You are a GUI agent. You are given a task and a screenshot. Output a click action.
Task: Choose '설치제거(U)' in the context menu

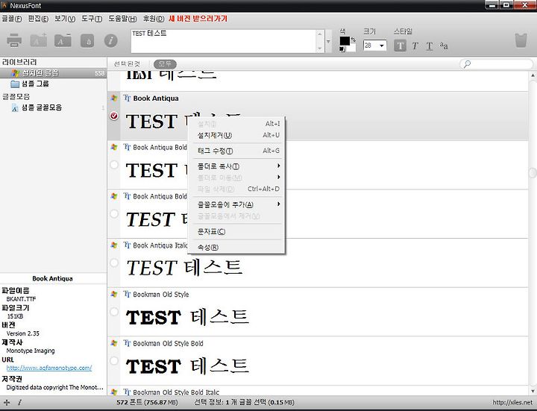(x=237, y=135)
